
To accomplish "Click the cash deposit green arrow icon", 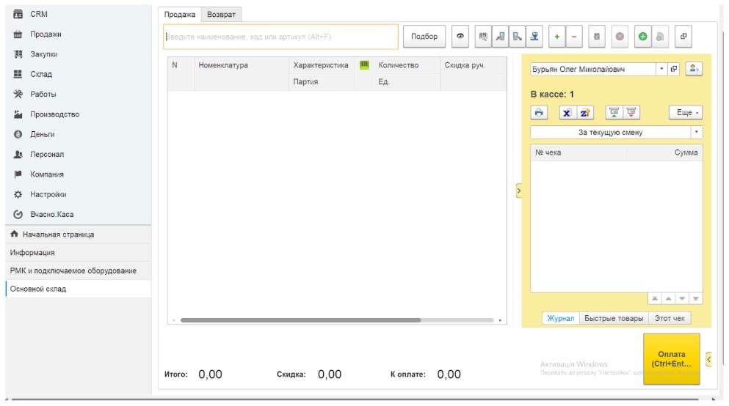I will [614, 113].
